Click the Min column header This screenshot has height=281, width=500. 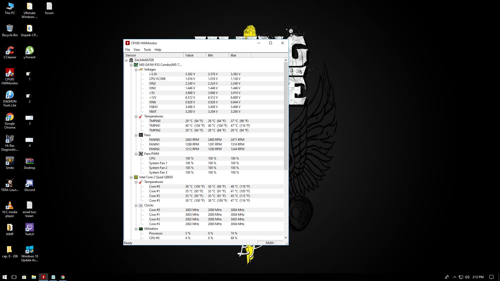[x=217, y=55]
